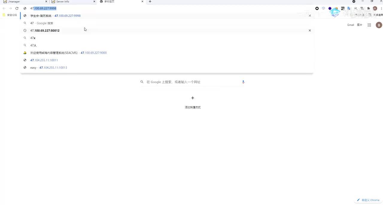Screen dimensions: 383x205
Task: Select the '47 - Google 搜索' suggestion
Action: 167,23
